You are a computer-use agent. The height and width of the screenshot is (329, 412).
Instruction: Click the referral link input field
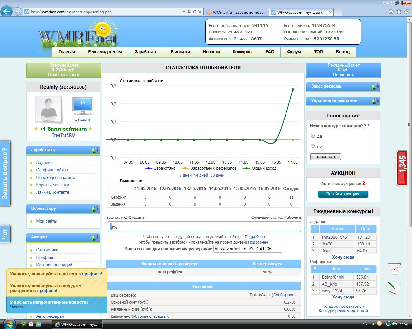pyautogui.click(x=248, y=249)
